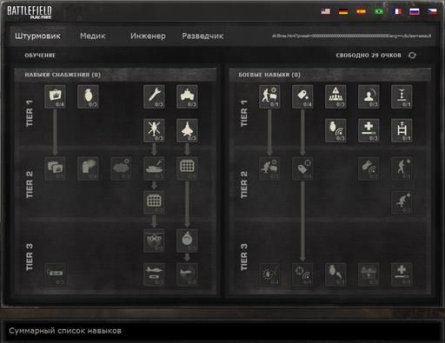Change language using the Russian flag

(x=415, y=11)
